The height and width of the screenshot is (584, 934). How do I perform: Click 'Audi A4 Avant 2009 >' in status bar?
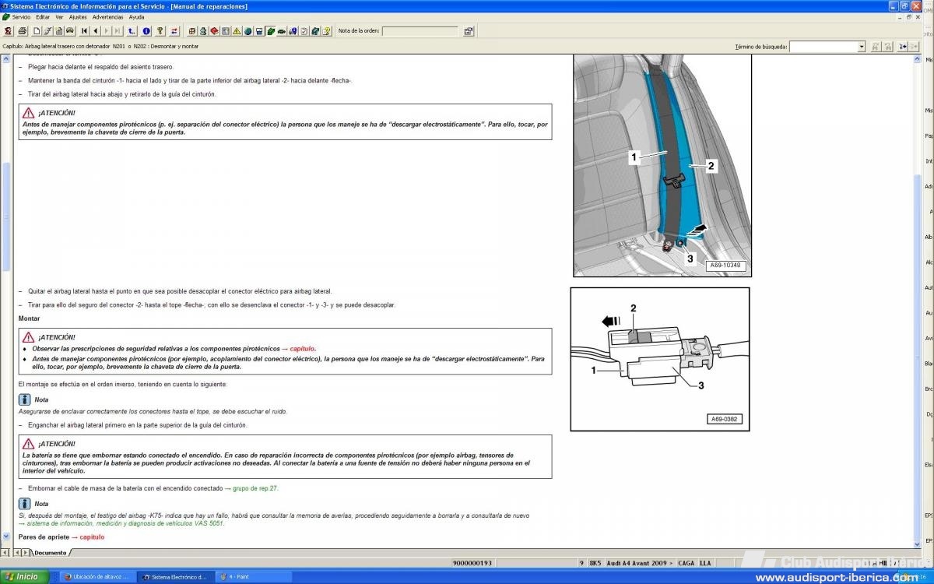click(640, 562)
